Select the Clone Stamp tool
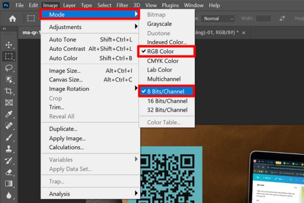Viewport: 304px width, 203px height. (9, 149)
